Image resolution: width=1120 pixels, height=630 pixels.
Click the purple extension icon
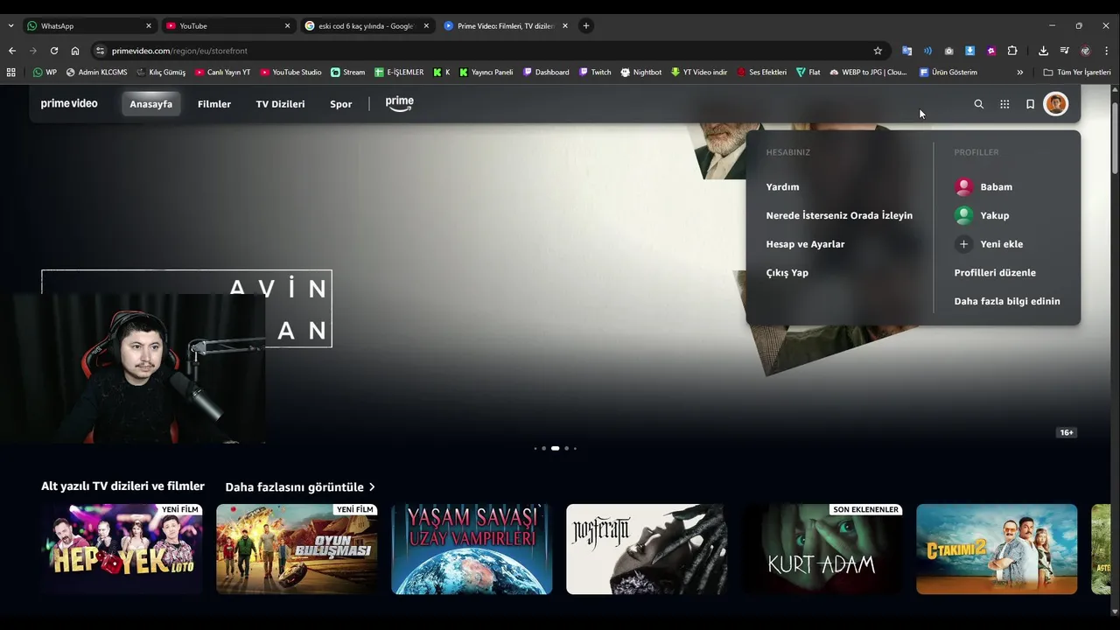pyautogui.click(x=990, y=51)
